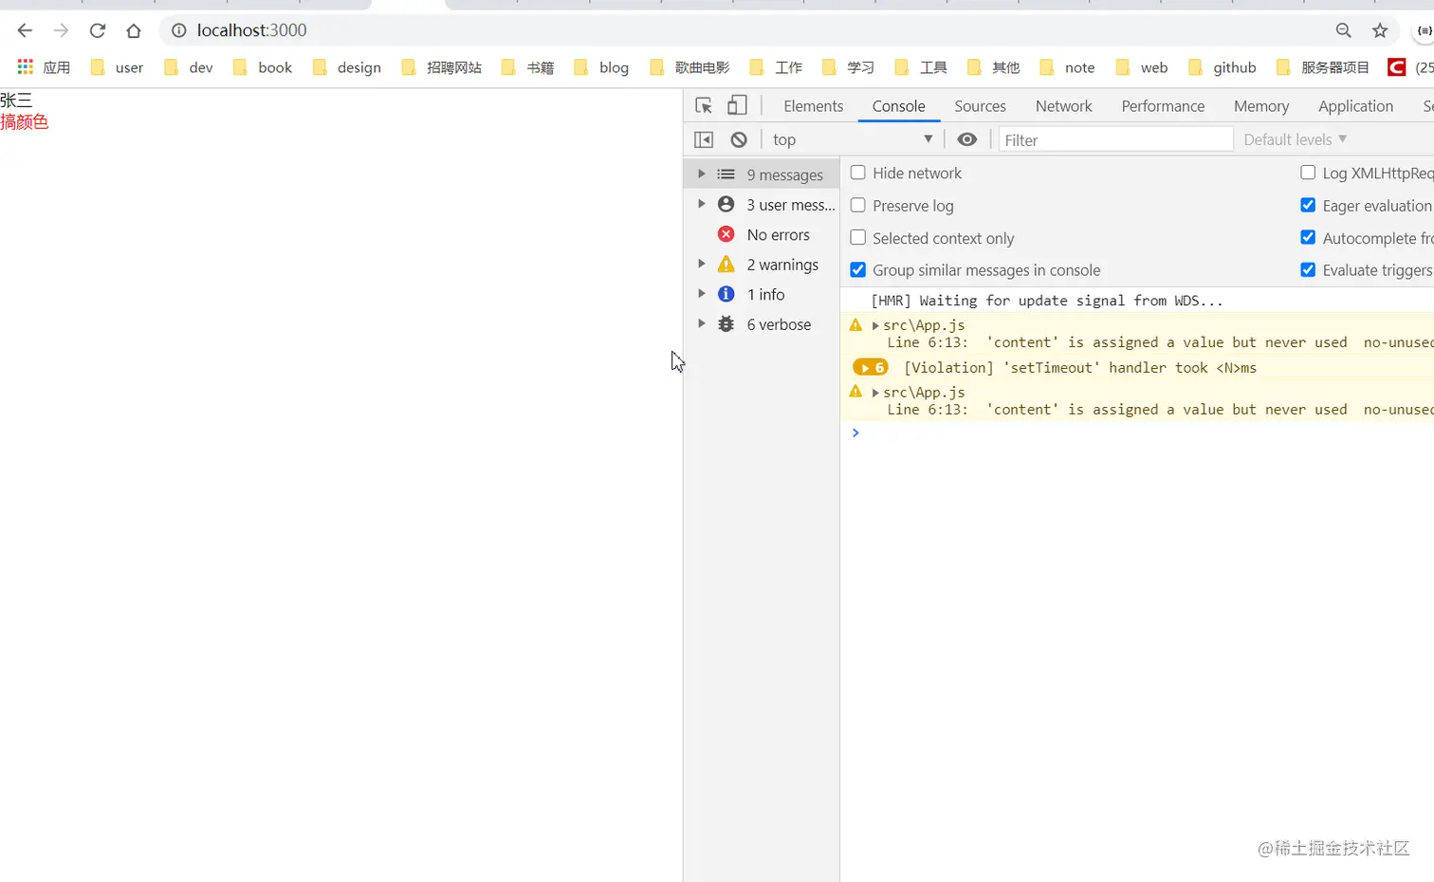
Task: Reload the localhost page
Action: [97, 30]
